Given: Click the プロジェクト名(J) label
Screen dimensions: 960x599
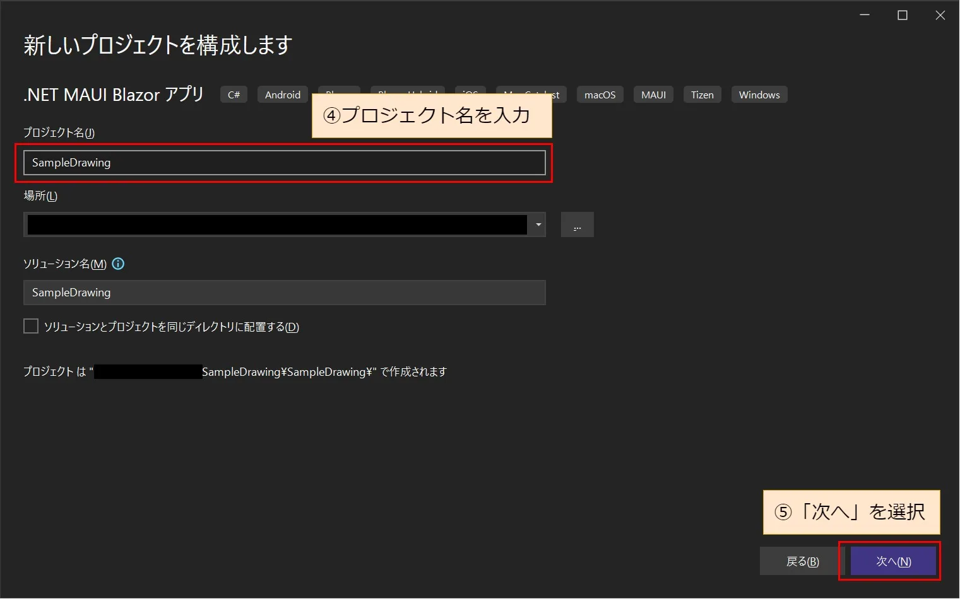Looking at the screenshot, I should (59, 132).
